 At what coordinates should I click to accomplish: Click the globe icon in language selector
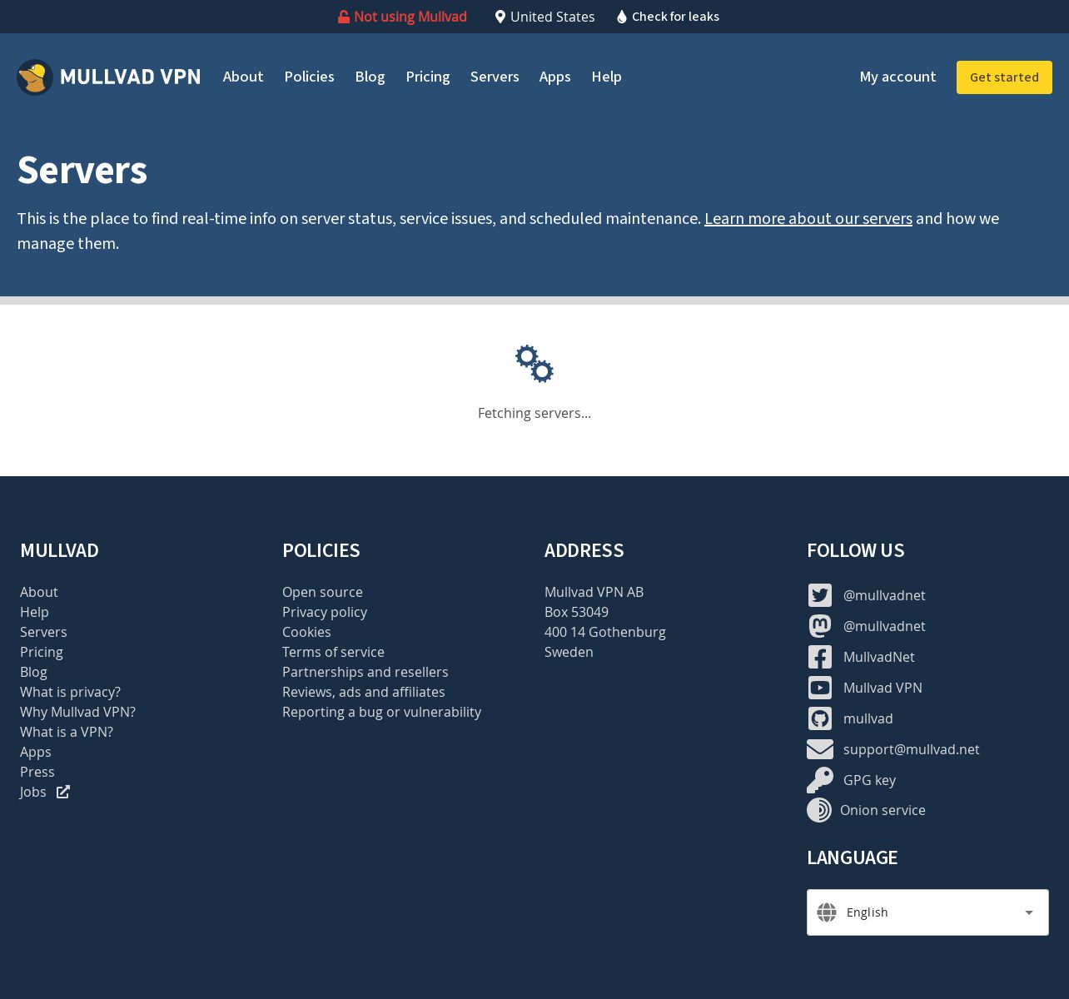[x=827, y=912]
